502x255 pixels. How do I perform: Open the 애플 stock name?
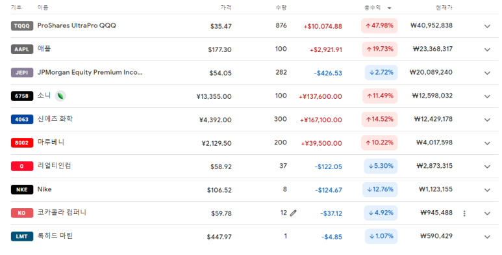coord(44,49)
